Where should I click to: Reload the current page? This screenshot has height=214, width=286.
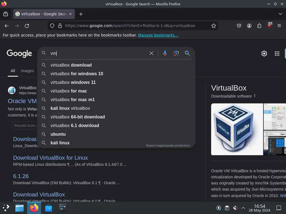[27, 26]
